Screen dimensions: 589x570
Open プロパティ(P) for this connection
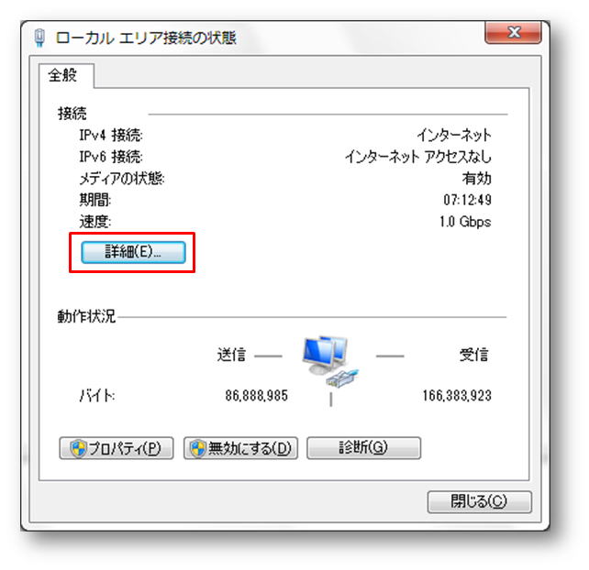point(117,448)
